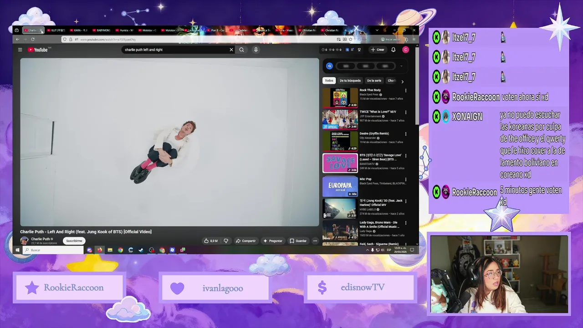Clear the search box with the X
The height and width of the screenshot is (328, 583).
pos(231,50)
